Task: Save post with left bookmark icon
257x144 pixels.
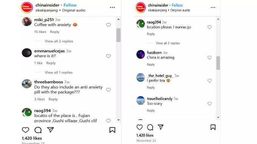Action: tap(112, 130)
